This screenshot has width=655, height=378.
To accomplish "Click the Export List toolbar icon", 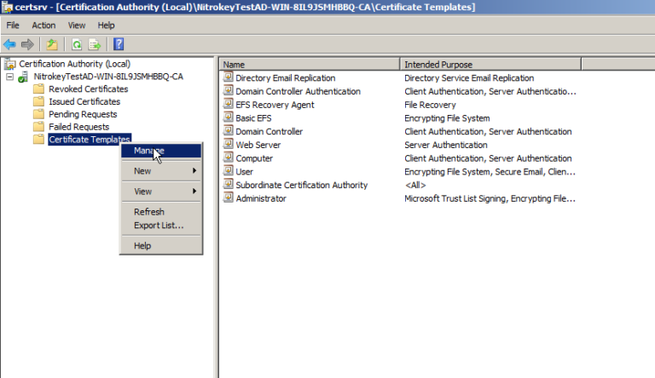I will click(95, 44).
